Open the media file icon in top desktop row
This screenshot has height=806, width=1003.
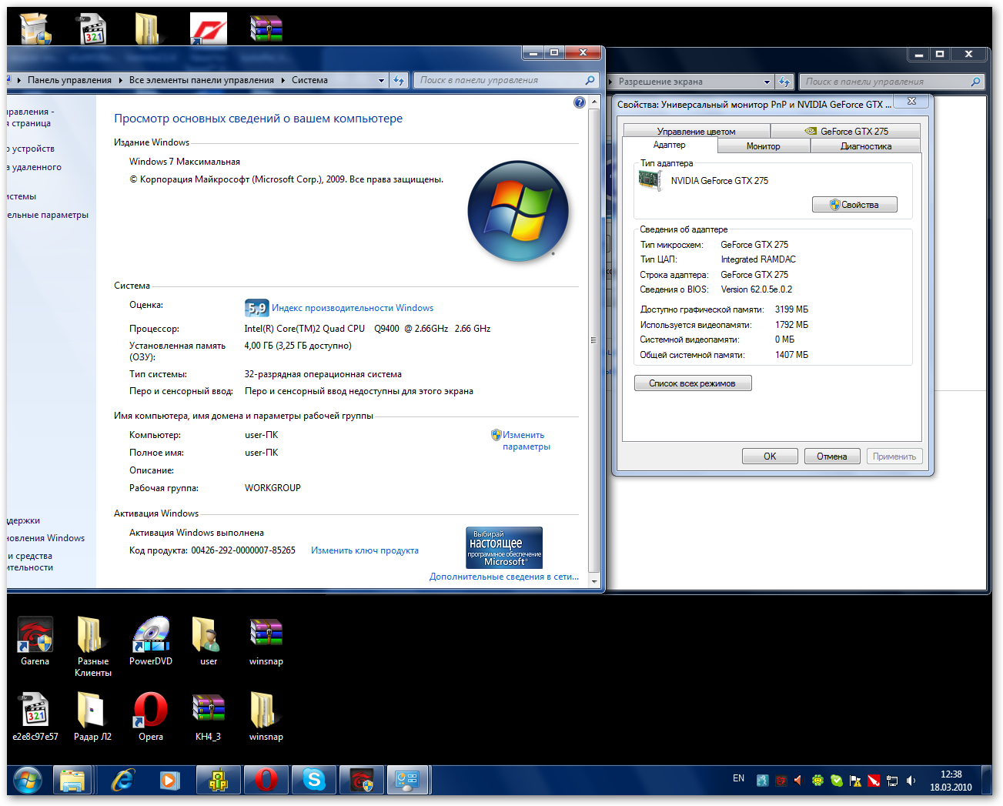tap(93, 28)
